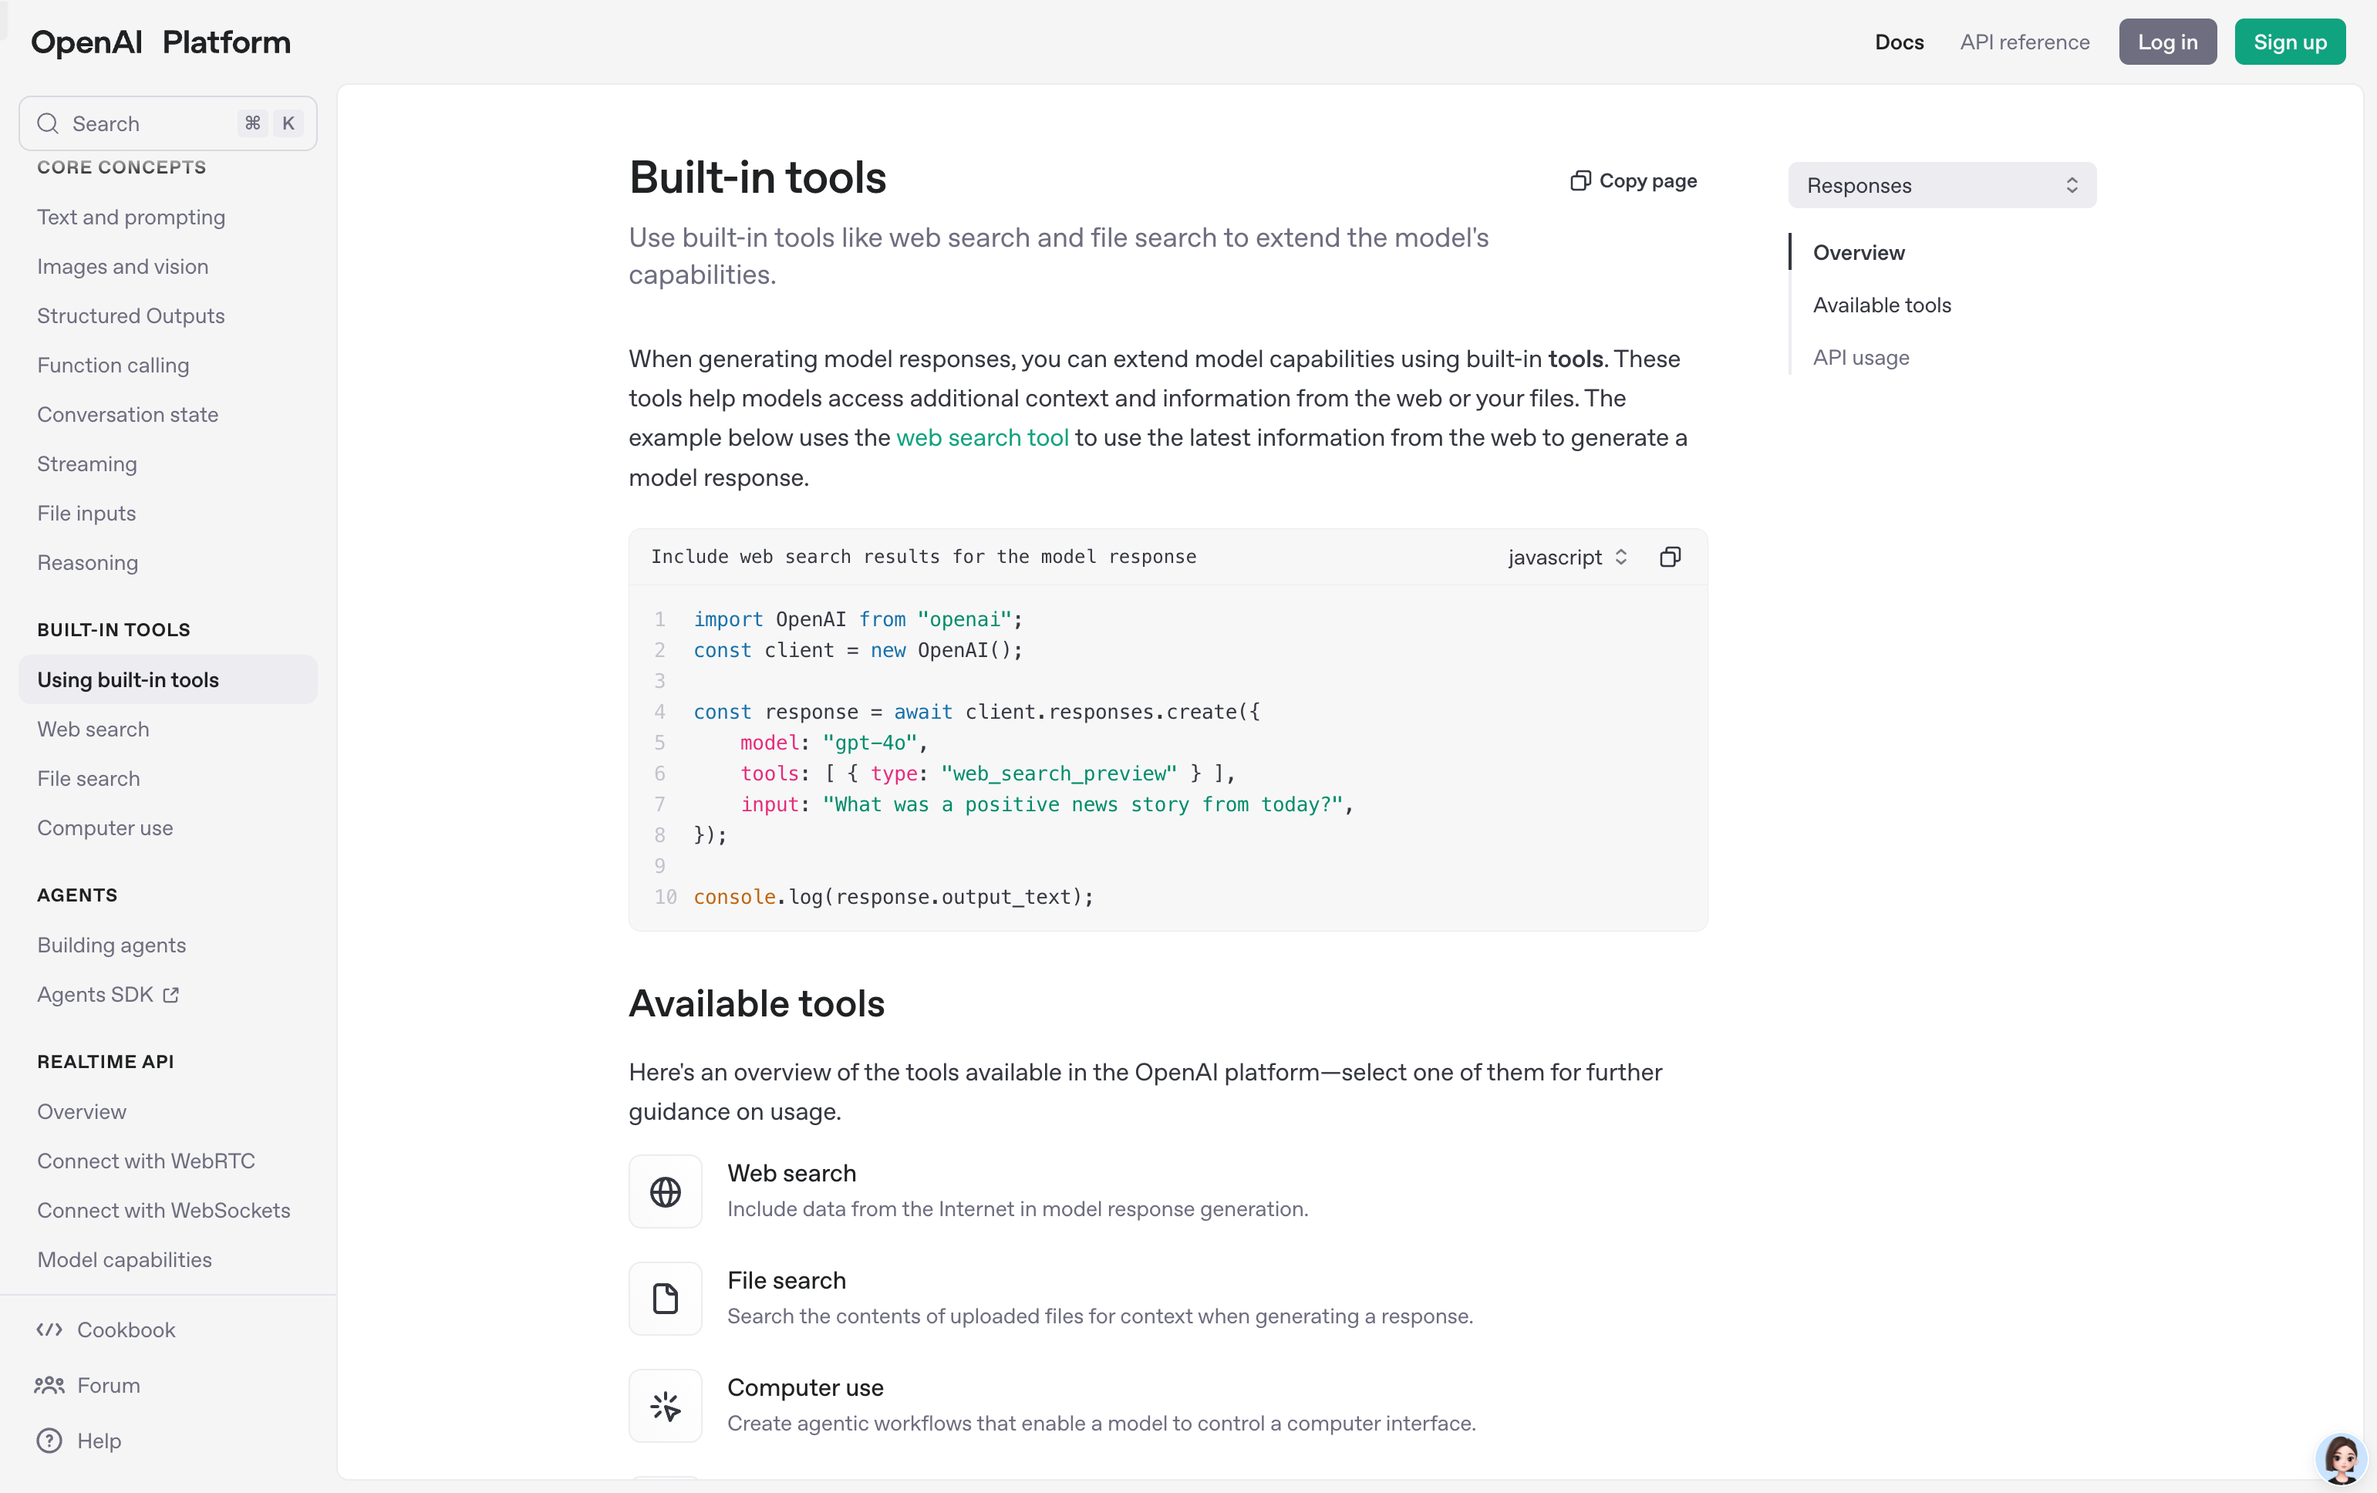Open Computer use tool card title
The image size is (2377, 1493).
point(805,1387)
